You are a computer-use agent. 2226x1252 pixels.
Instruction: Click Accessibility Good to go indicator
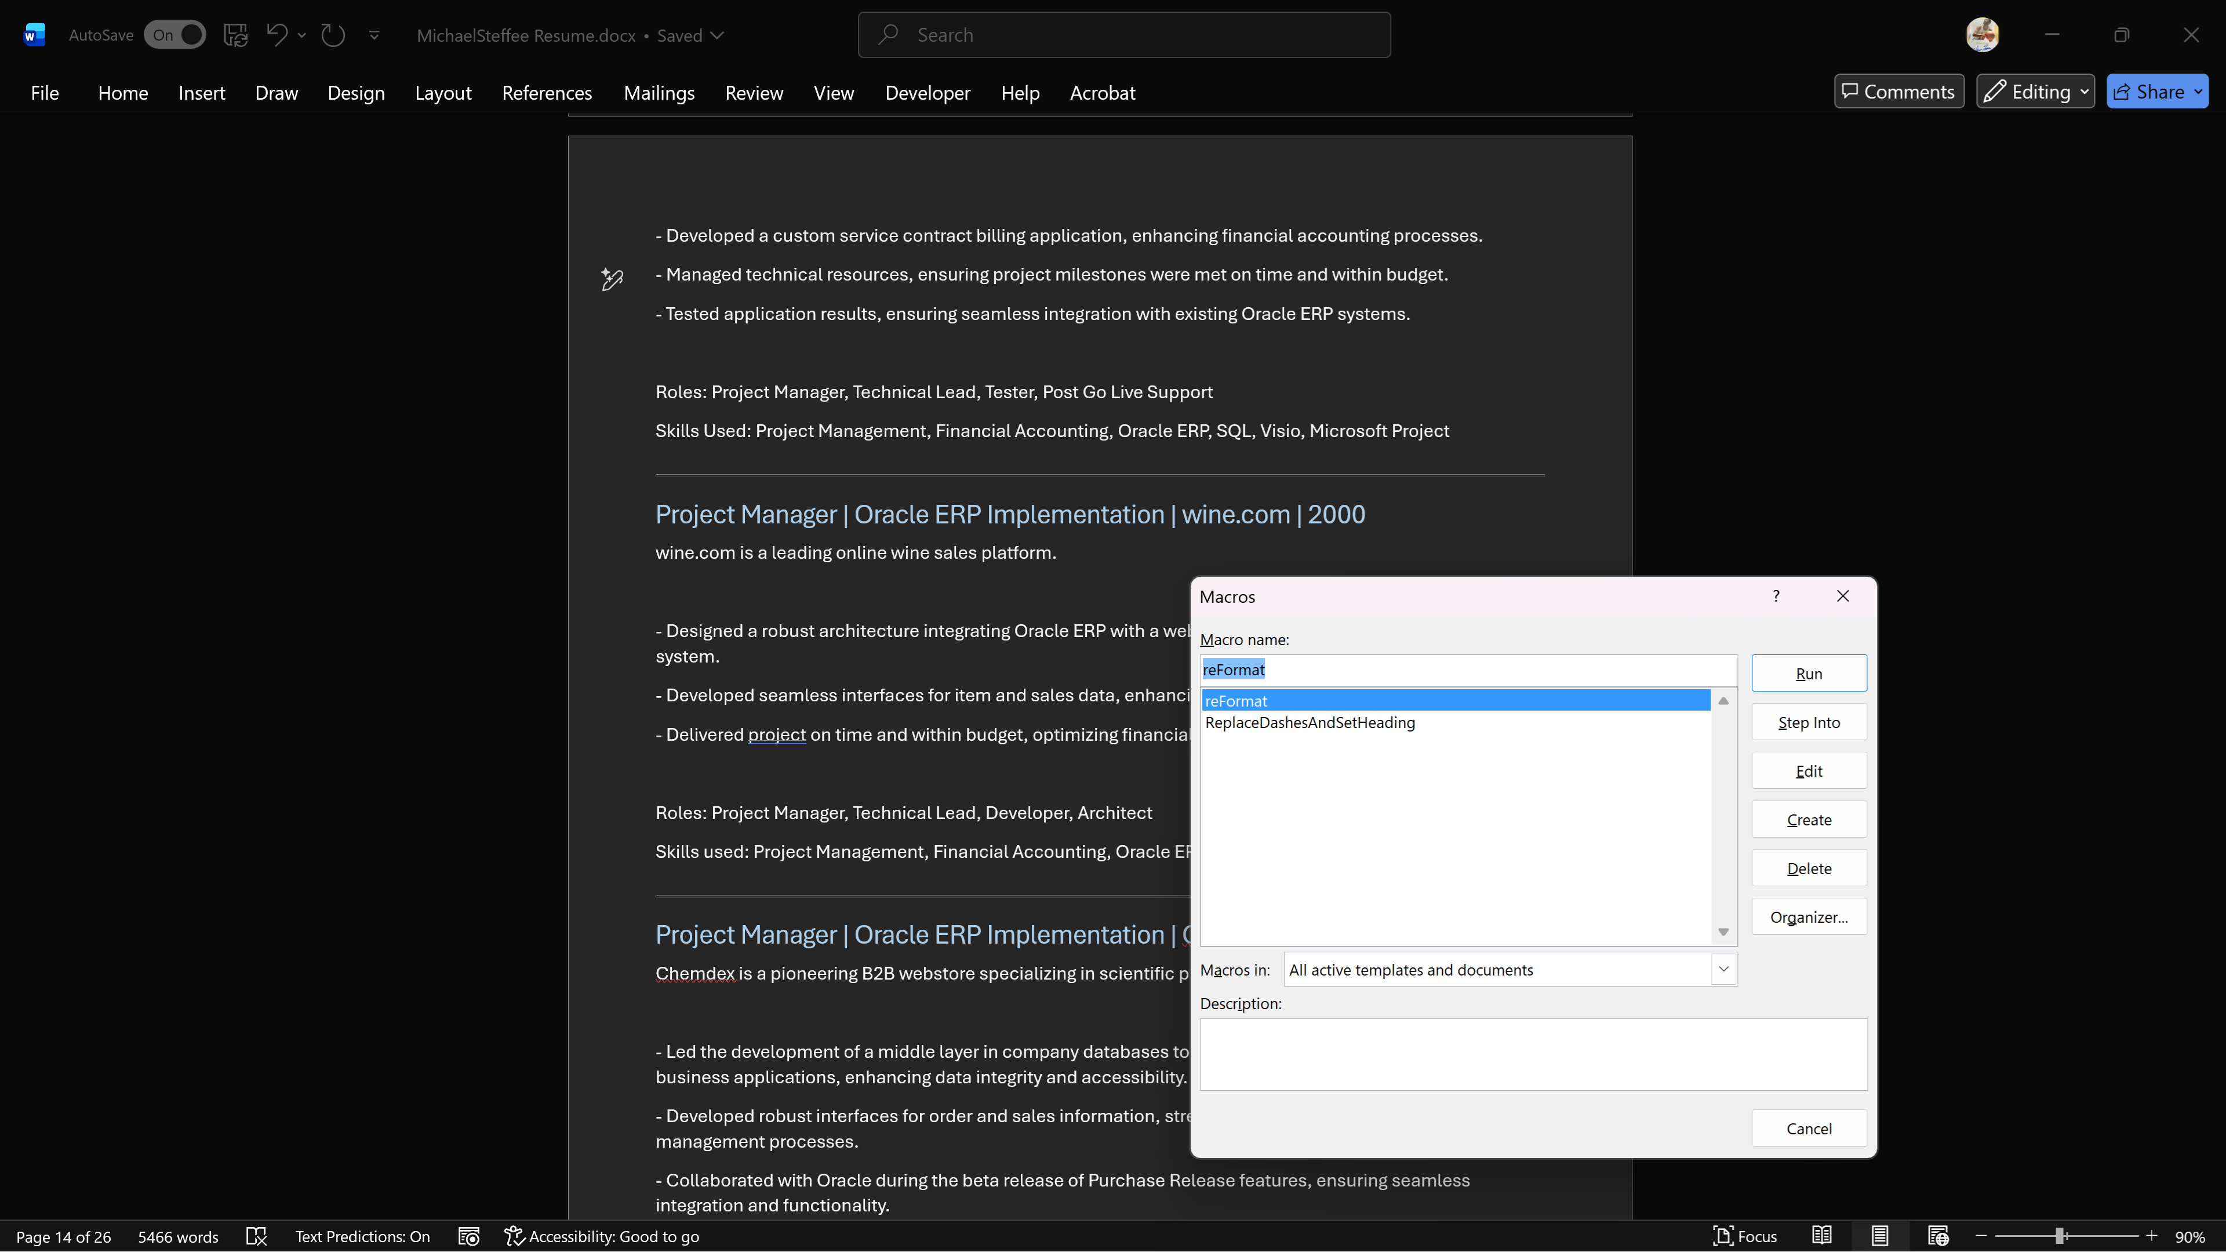[x=602, y=1236]
